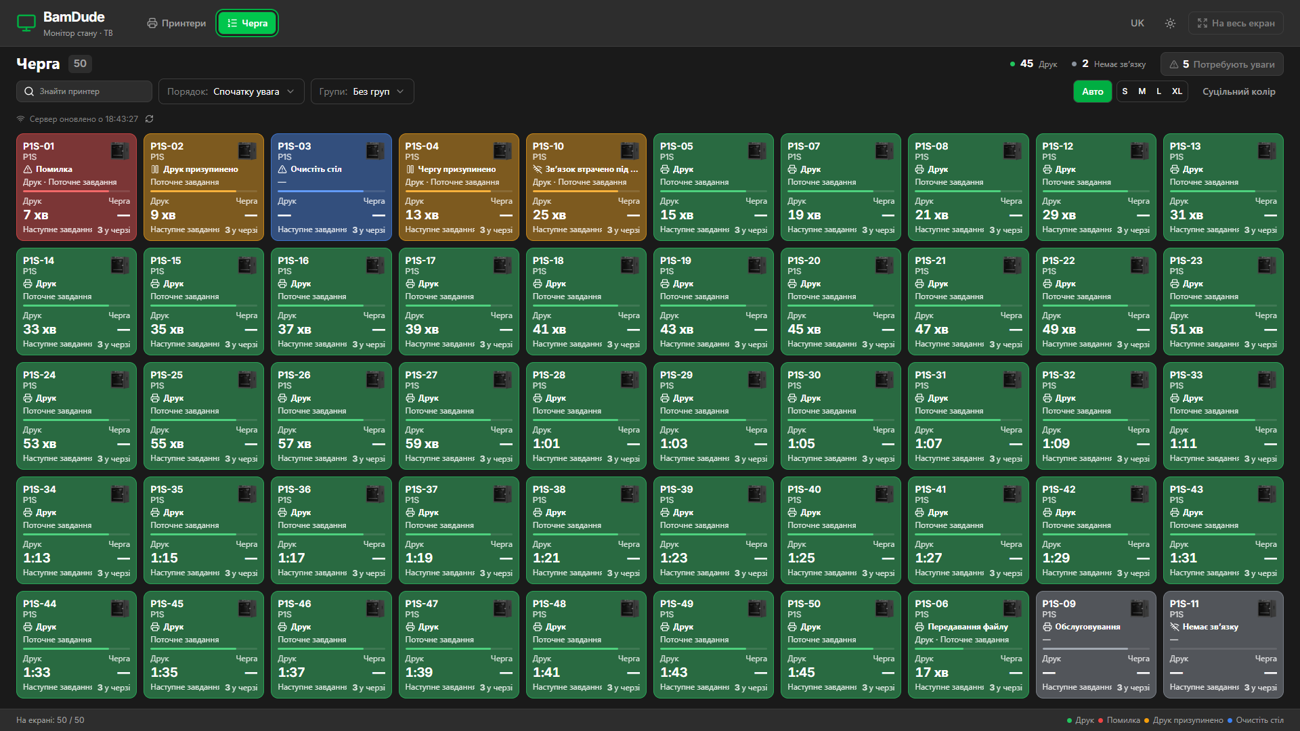Click the wifi icon beside server updated text
1300x731 pixels.
[x=21, y=119]
